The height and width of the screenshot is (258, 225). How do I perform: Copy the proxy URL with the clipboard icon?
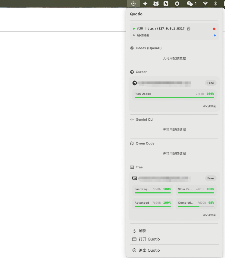click(189, 29)
